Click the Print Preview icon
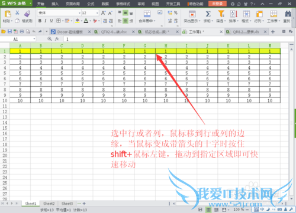This screenshot has height=213, width=296. point(28,31)
